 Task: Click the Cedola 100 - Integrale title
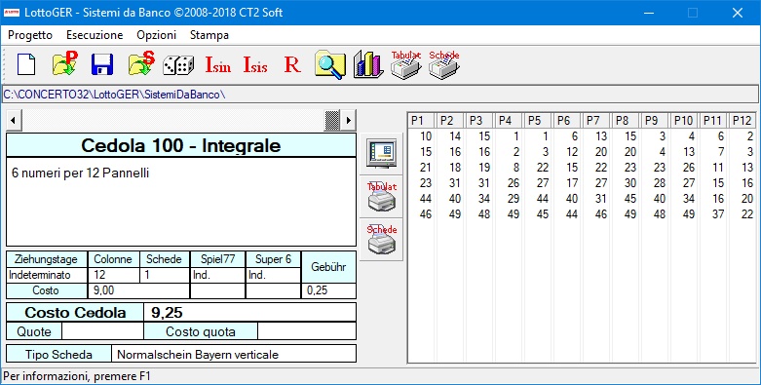[x=181, y=145]
